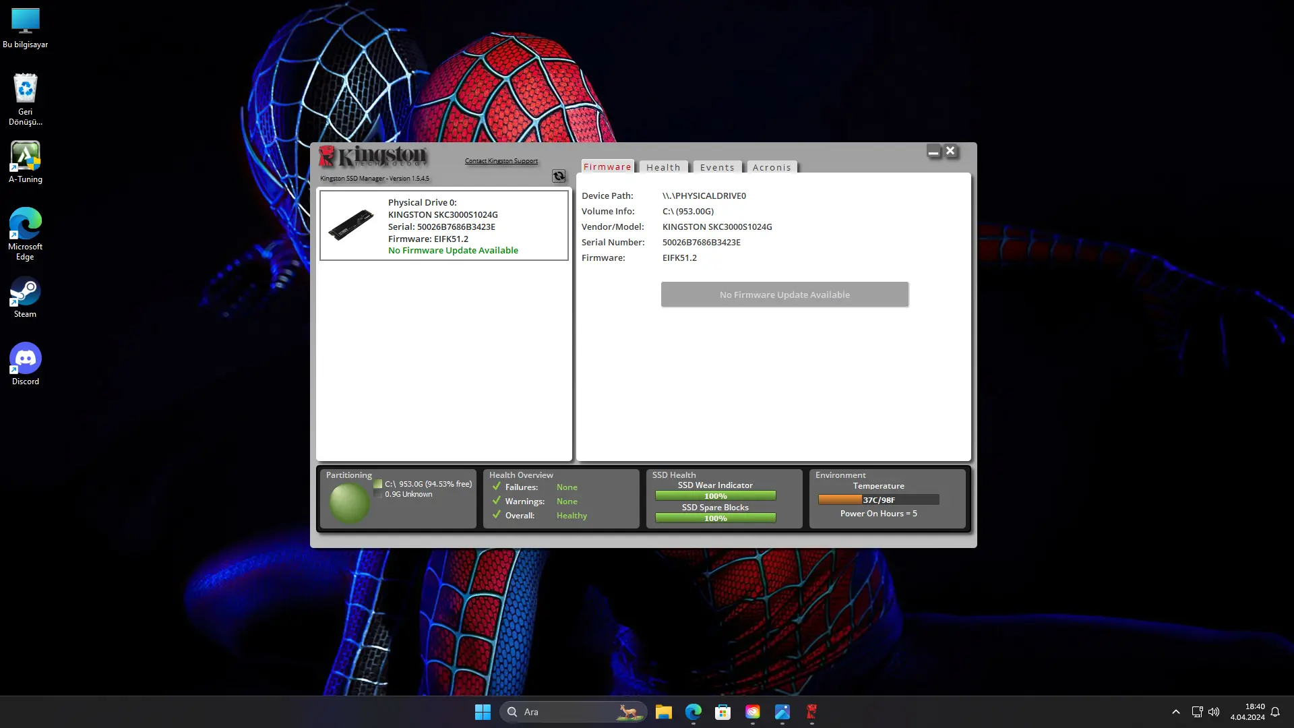Click the SSD Wear Indicator progress bar
Viewport: 1294px width, 728px height.
[715, 496]
